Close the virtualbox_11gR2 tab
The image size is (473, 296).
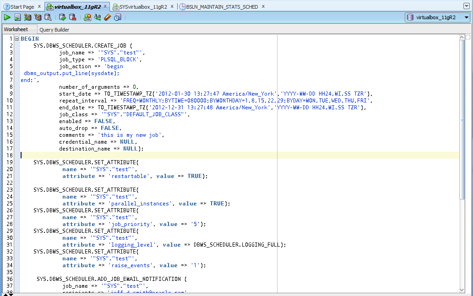click(105, 6)
